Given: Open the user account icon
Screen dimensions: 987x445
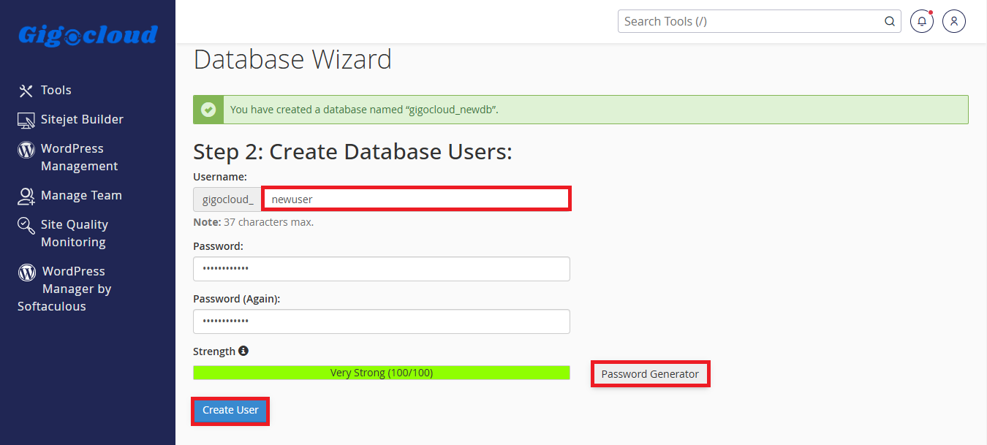Looking at the screenshot, I should click(954, 21).
